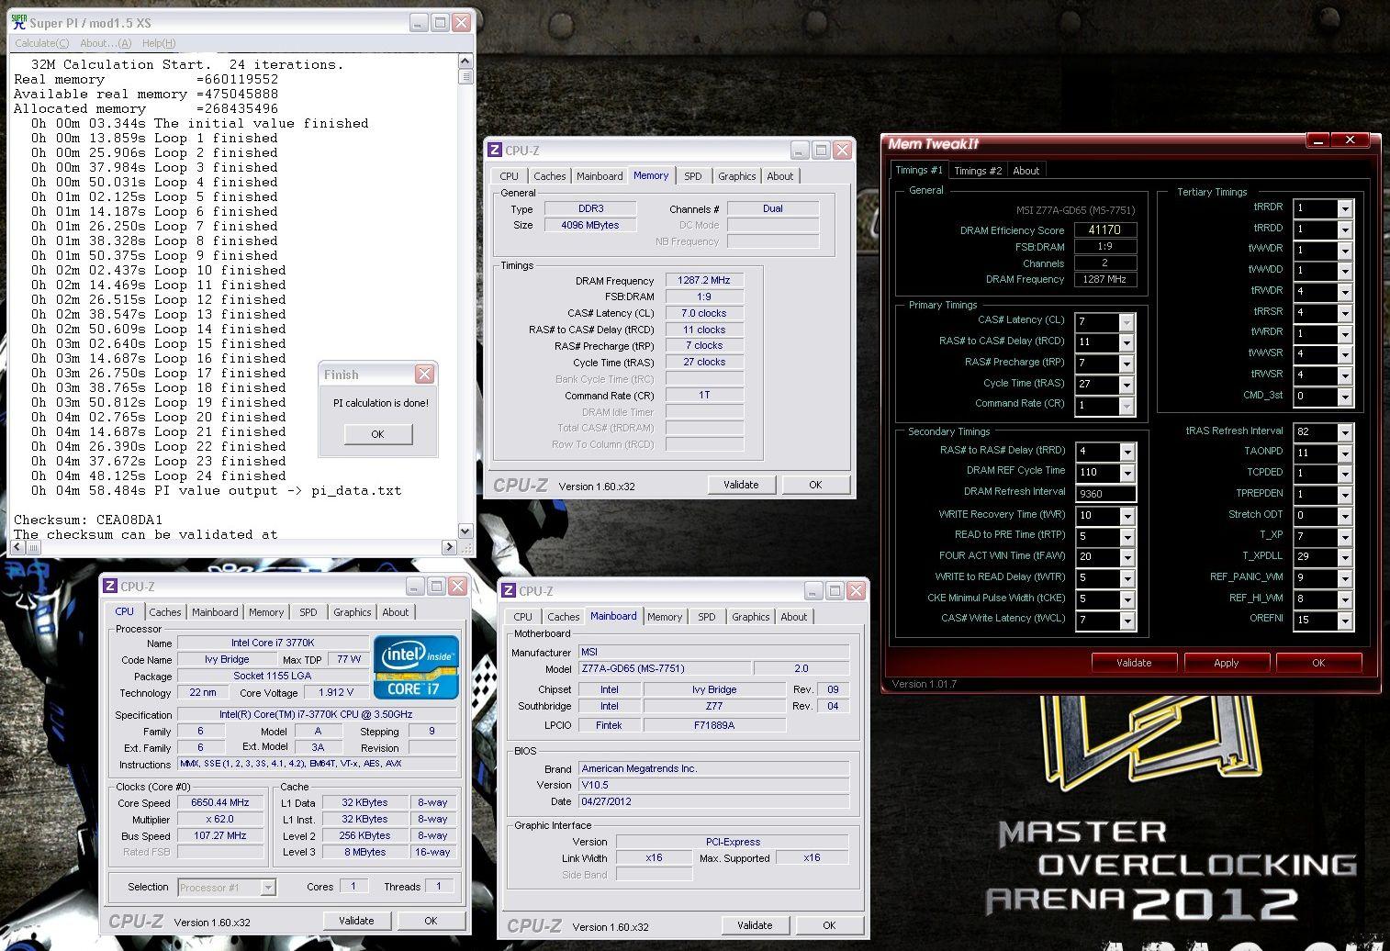Open the Processor #1 selection dropdown
This screenshot has width=1390, height=951.
(x=267, y=888)
